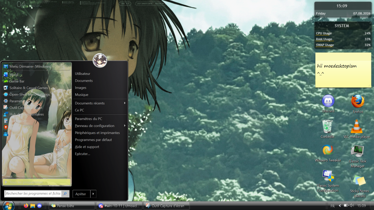Viewport: 374px width, 210px height.
Task: Focus the Rechercher les programmes search field
Action: coord(33,193)
